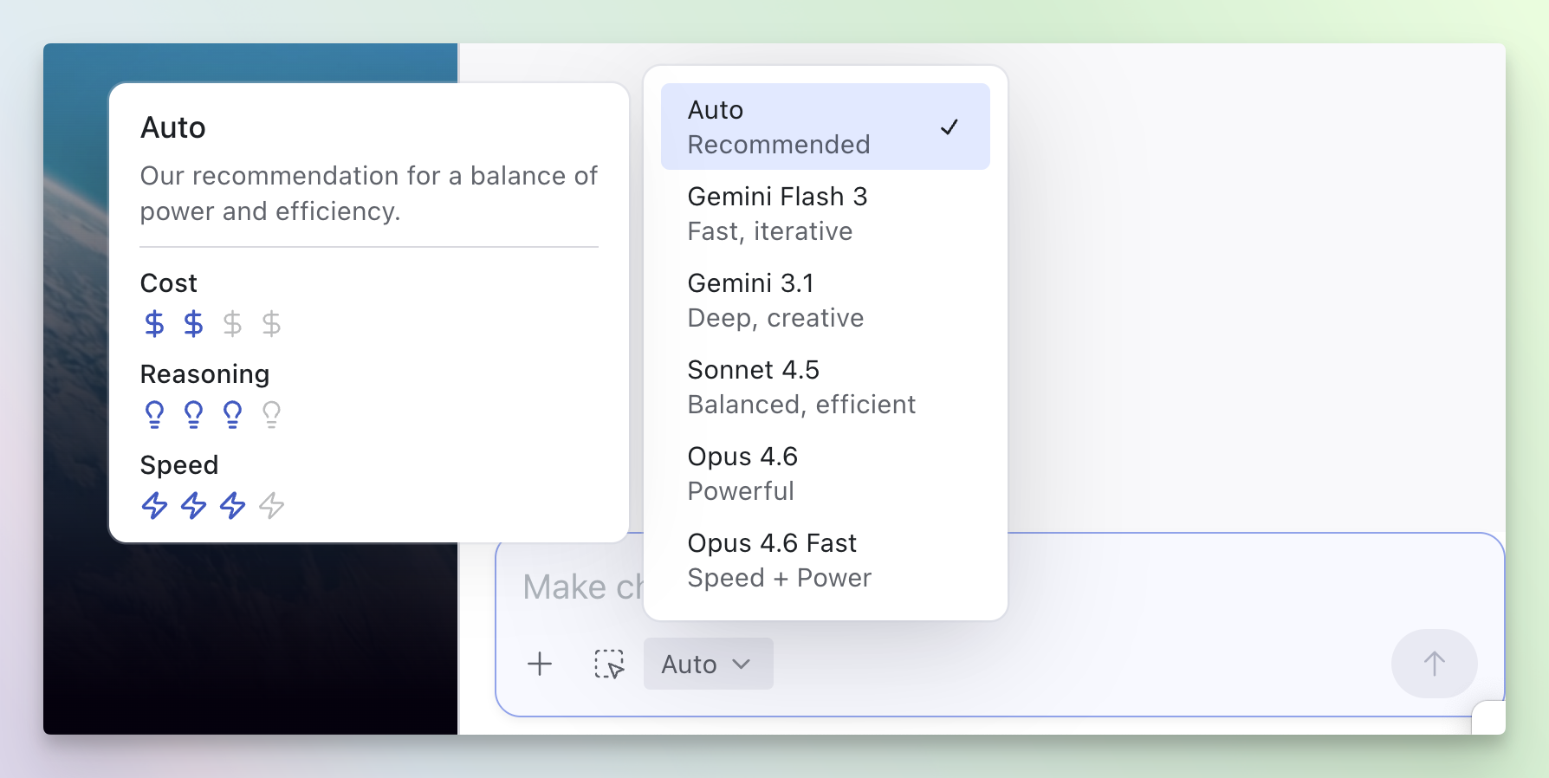Click the plus attach icon

tap(540, 664)
